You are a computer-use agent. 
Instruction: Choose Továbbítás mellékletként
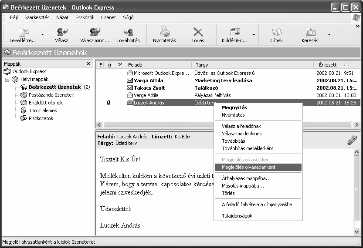coord(258,148)
